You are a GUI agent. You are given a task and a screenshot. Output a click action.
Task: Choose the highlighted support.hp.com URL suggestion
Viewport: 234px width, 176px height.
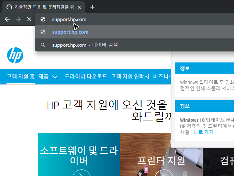point(134,32)
